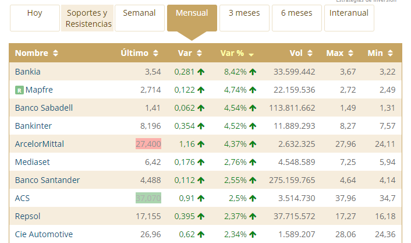411x243 pixels.
Task: Click the Min column sort icon
Action: pos(391,54)
